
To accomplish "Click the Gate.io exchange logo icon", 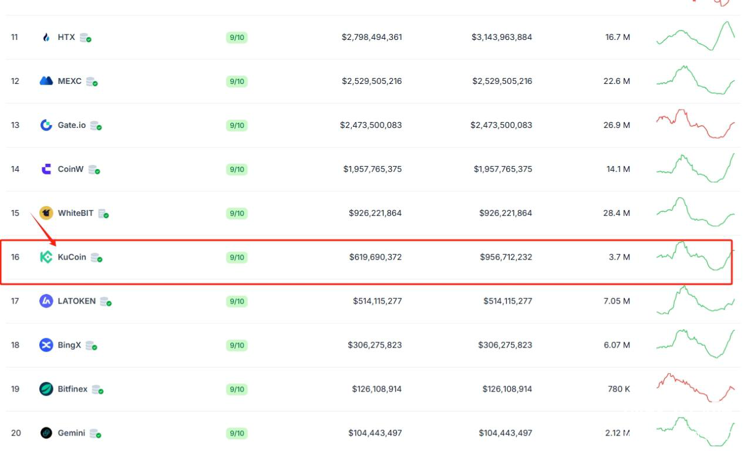I will (x=46, y=125).
